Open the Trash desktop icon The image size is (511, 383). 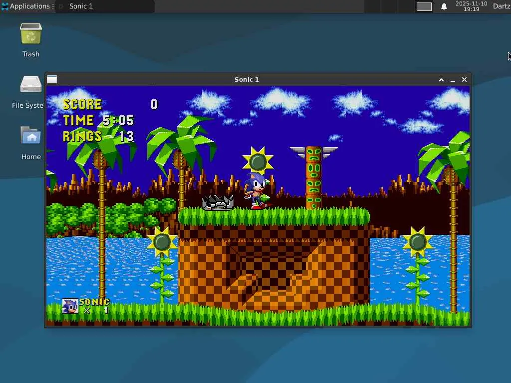point(31,40)
